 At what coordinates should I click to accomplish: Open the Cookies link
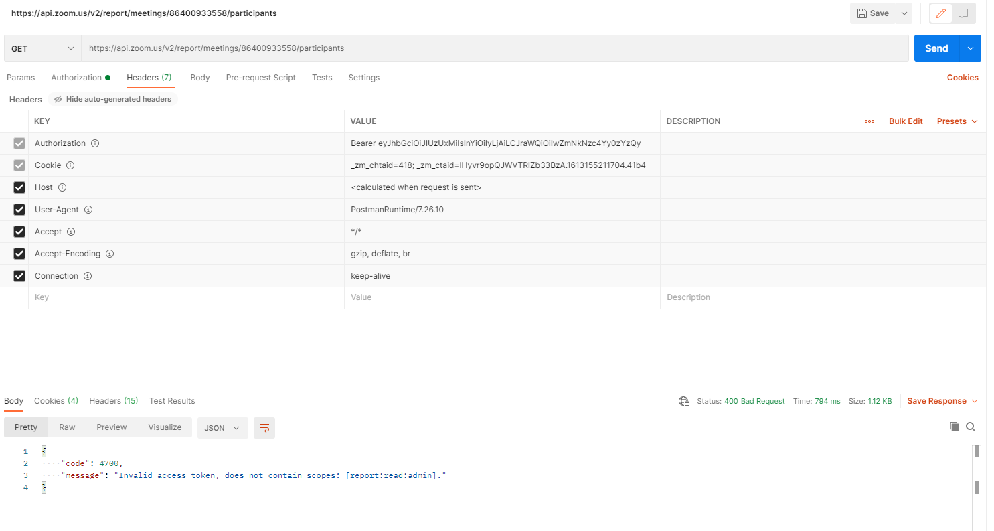pyautogui.click(x=962, y=78)
